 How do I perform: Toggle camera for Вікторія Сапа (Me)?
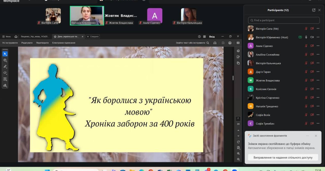312,28
